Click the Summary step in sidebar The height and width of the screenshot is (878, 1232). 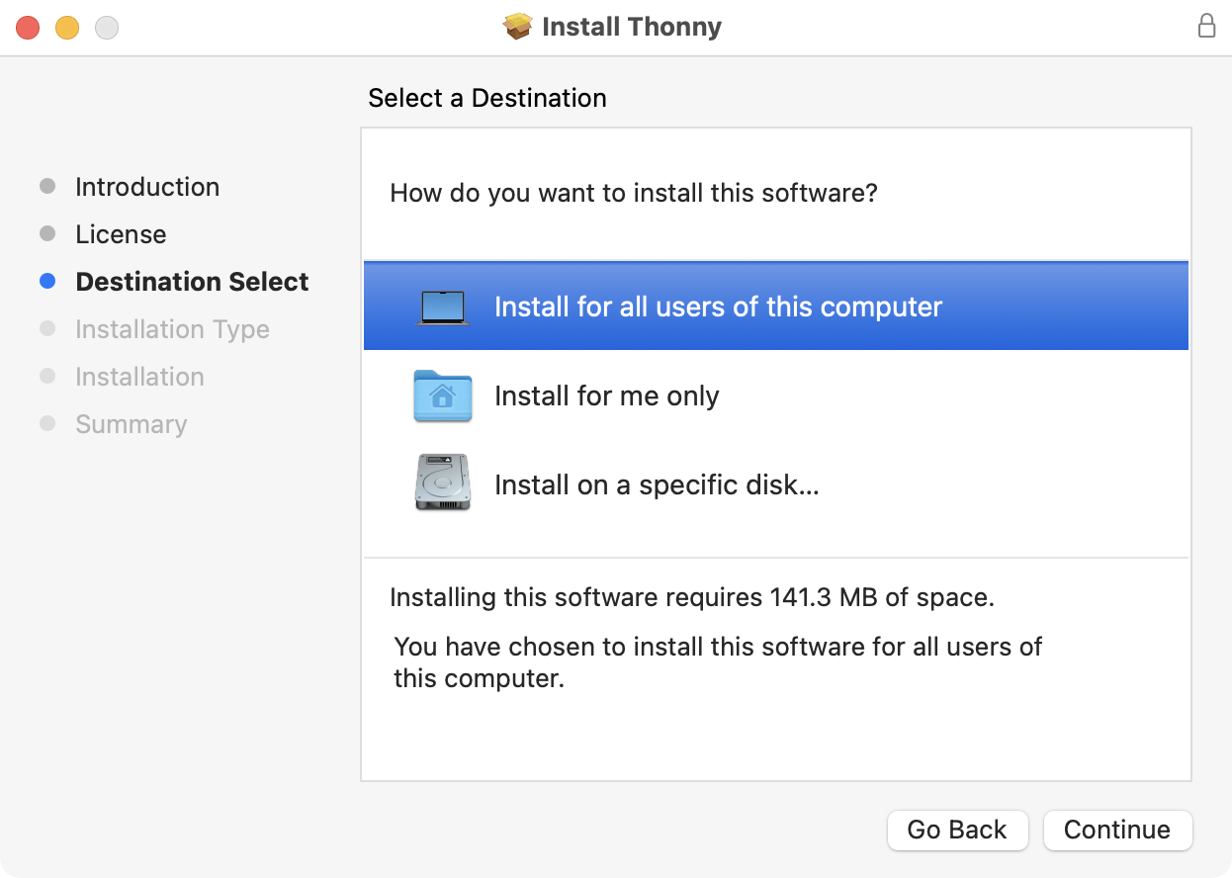[x=131, y=424]
